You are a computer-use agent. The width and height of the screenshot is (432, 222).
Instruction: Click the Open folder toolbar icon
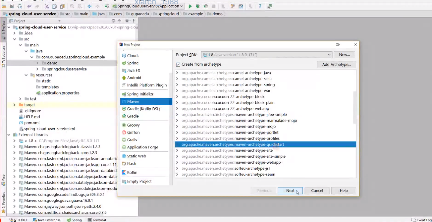click(x=4, y=6)
